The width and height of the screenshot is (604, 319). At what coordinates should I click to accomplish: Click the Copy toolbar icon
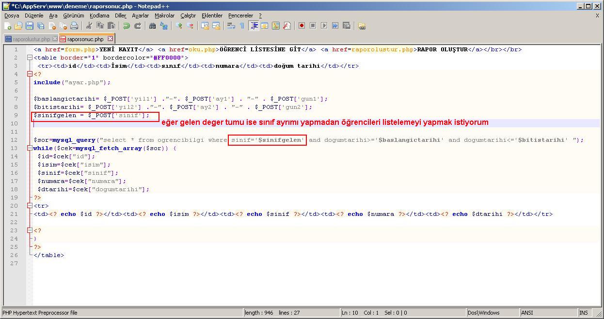100,26
